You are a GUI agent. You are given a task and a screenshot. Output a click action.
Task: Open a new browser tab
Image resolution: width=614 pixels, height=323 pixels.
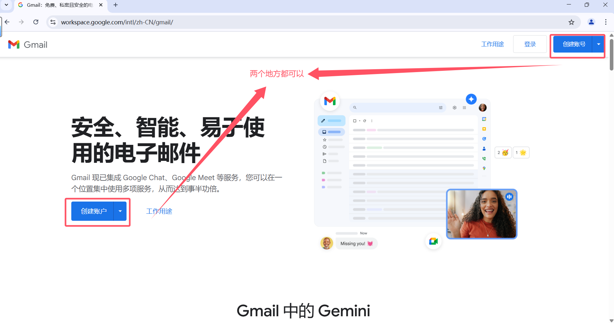pos(116,5)
